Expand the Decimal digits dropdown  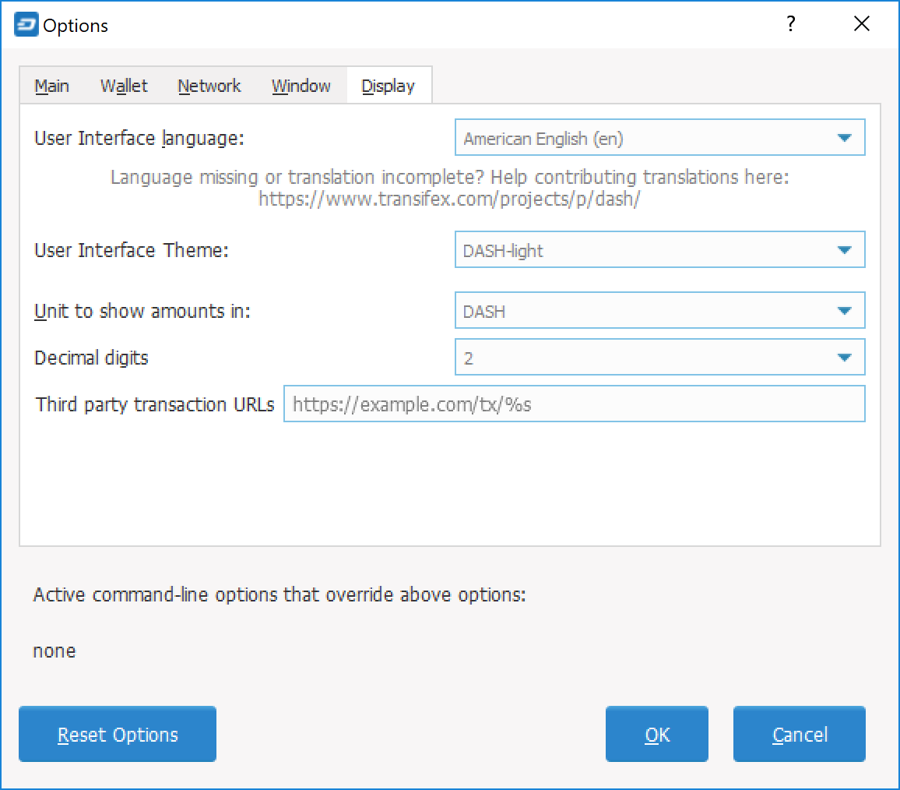(x=660, y=357)
